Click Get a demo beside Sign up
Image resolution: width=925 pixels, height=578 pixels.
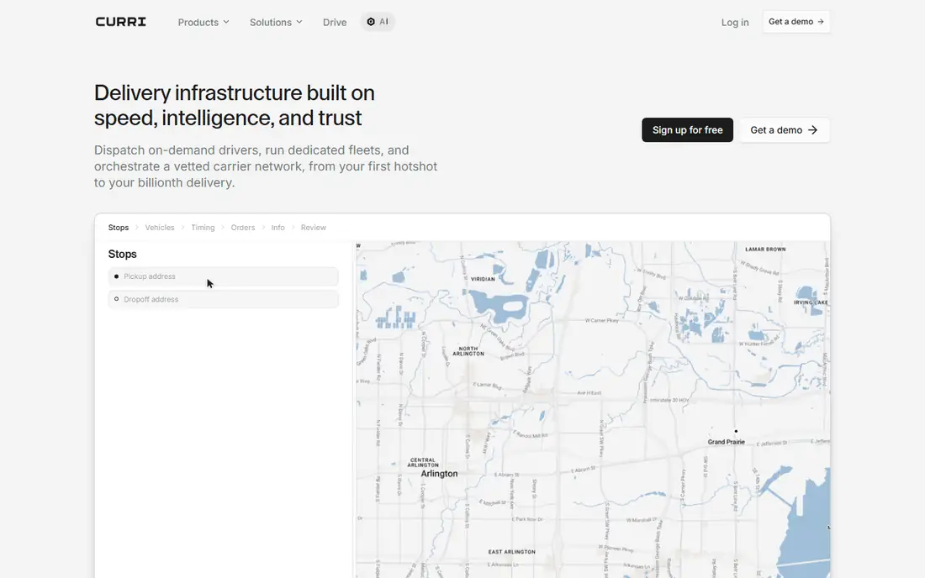[784, 130]
